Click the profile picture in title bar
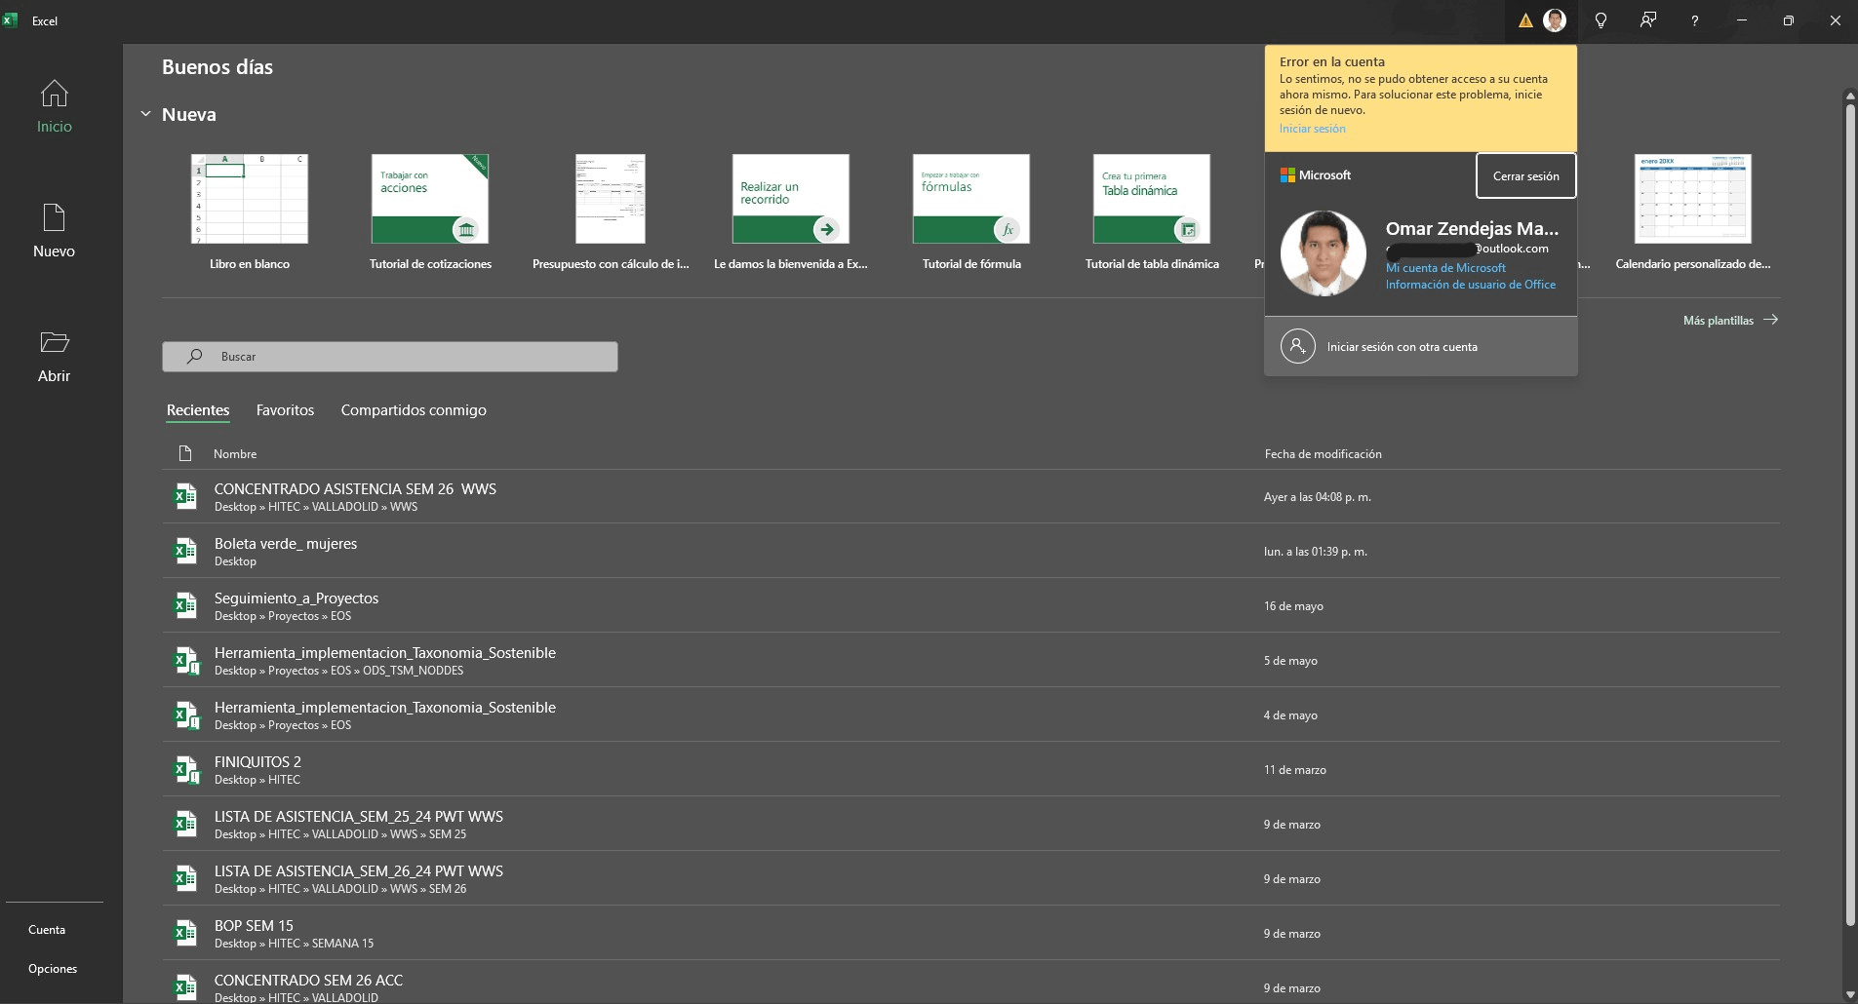The width and height of the screenshot is (1858, 1004). tap(1555, 20)
